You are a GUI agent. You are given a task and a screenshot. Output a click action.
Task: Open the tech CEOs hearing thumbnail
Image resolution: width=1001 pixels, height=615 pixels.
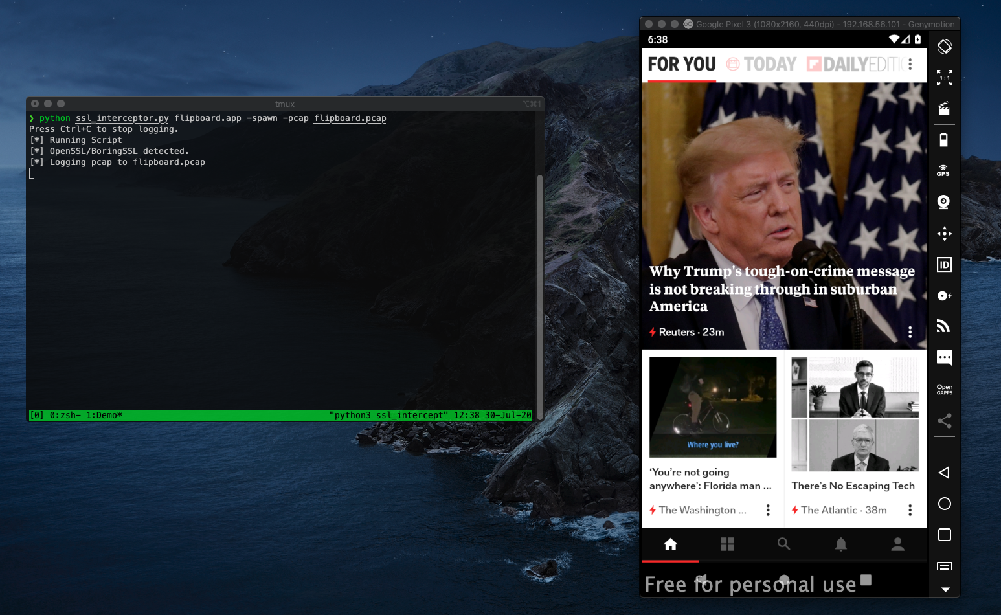coord(855,414)
